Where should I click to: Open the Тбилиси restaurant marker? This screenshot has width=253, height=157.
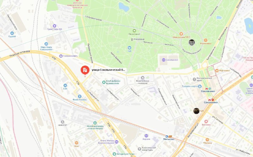click(x=207, y=139)
